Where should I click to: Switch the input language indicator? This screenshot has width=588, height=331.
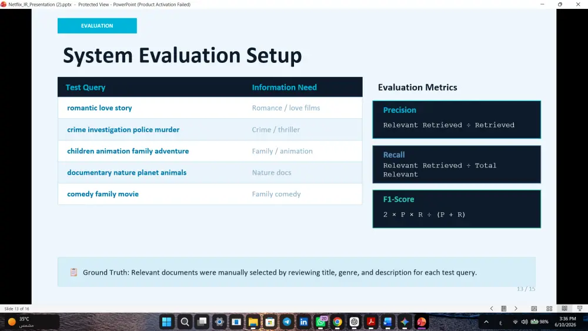click(x=500, y=322)
